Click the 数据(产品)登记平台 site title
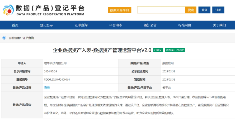The width and height of the screenshot is (235, 122). 50,8
